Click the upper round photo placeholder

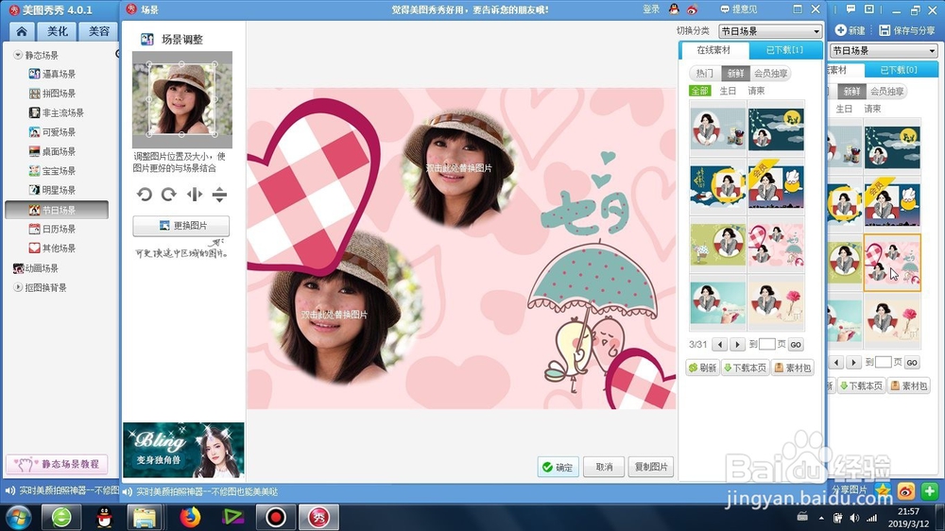click(458, 167)
